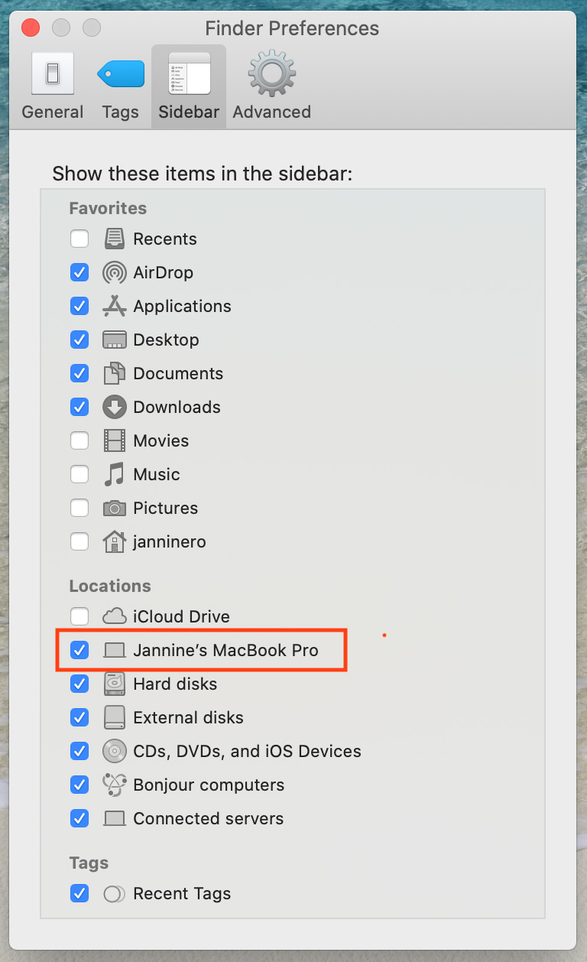
Task: Open the Advanced preferences tab
Action: click(271, 86)
